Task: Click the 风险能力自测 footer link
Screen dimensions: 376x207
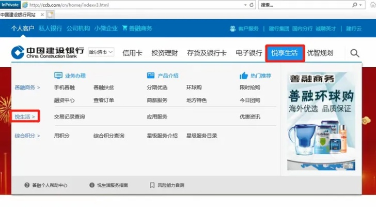Action: pyautogui.click(x=171, y=185)
